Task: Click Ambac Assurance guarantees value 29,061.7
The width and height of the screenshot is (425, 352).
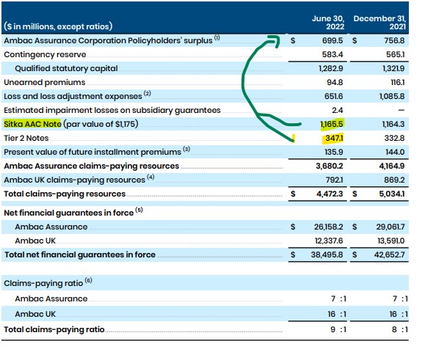Action: click(x=391, y=227)
